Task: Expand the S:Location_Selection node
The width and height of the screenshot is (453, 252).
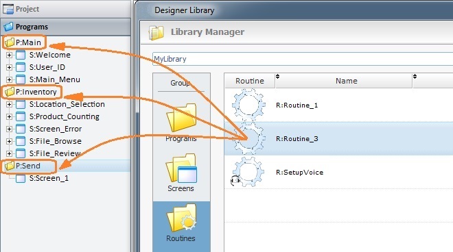Action: 9,104
